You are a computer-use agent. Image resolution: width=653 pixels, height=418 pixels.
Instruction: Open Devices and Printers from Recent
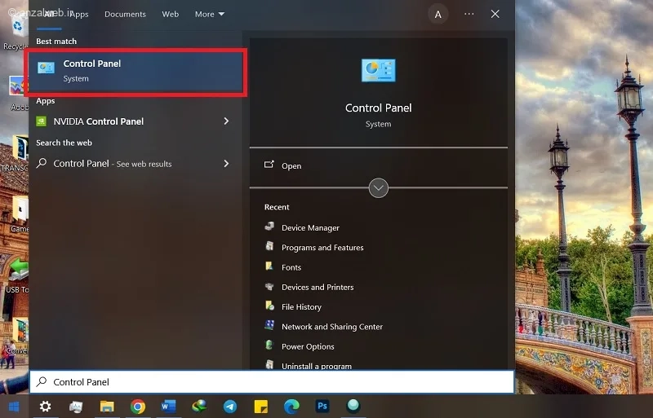[x=318, y=287]
